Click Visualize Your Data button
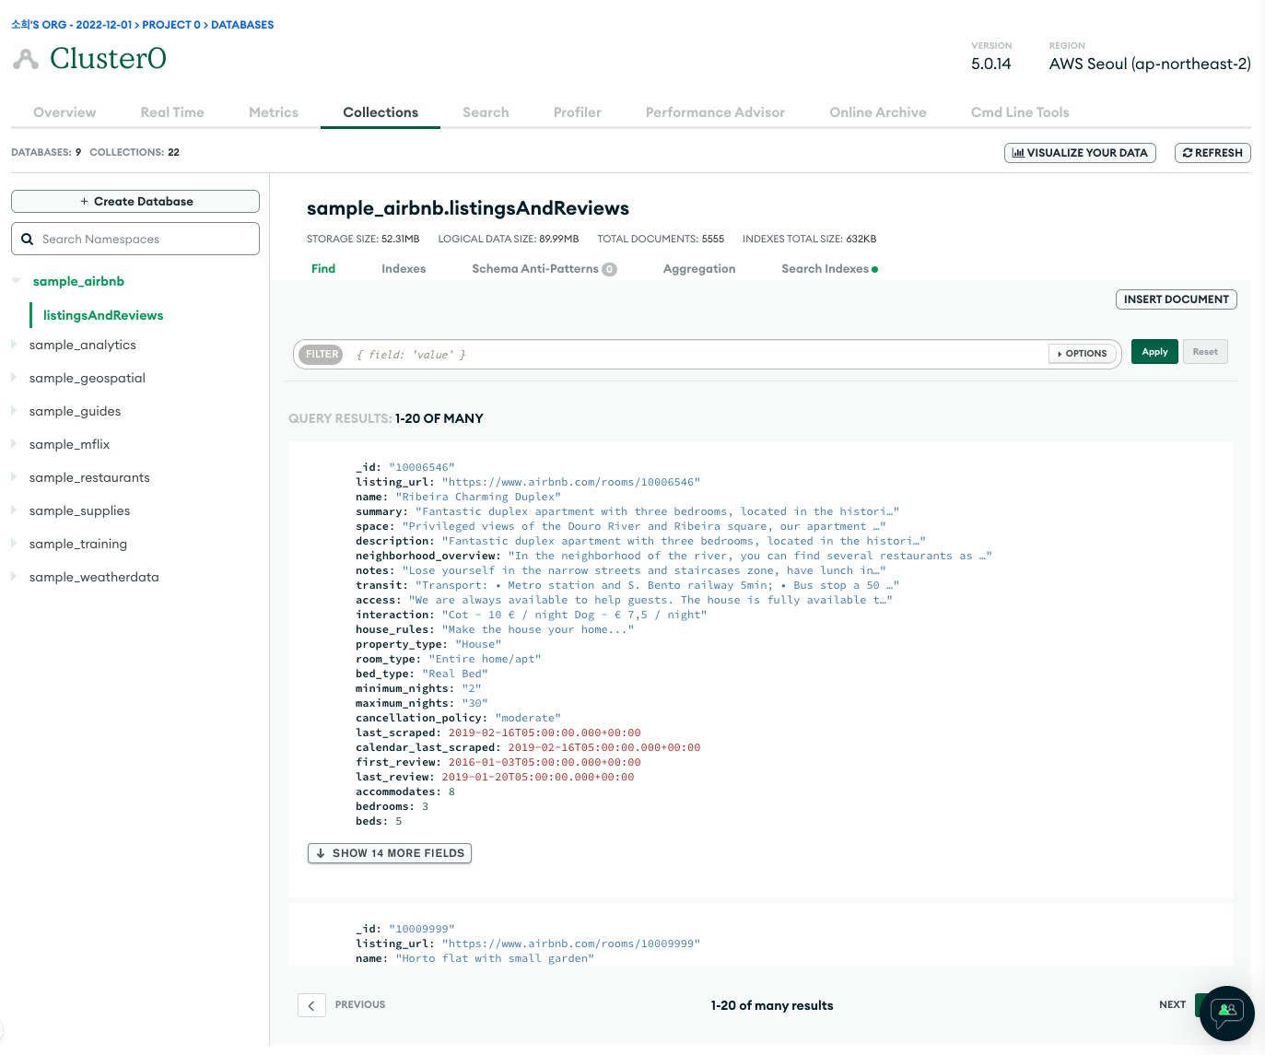This screenshot has width=1265, height=1055. click(x=1080, y=153)
